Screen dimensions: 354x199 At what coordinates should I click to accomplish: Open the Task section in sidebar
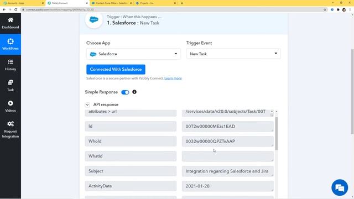tap(11, 86)
